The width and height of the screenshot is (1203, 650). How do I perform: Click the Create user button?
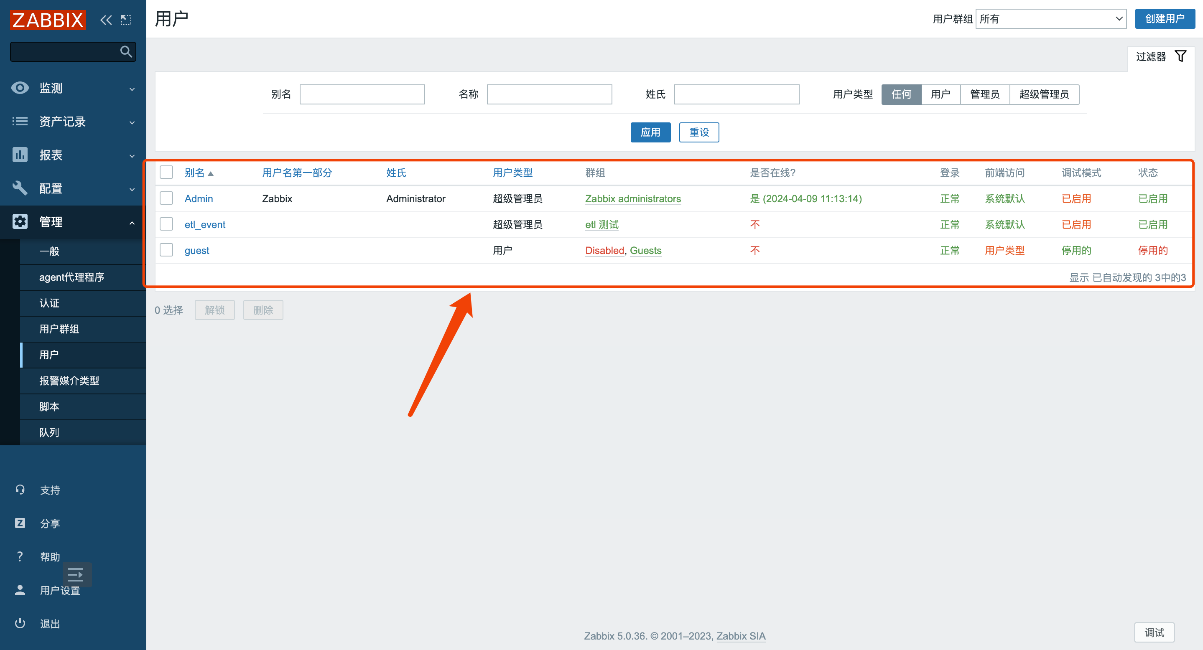[1165, 19]
